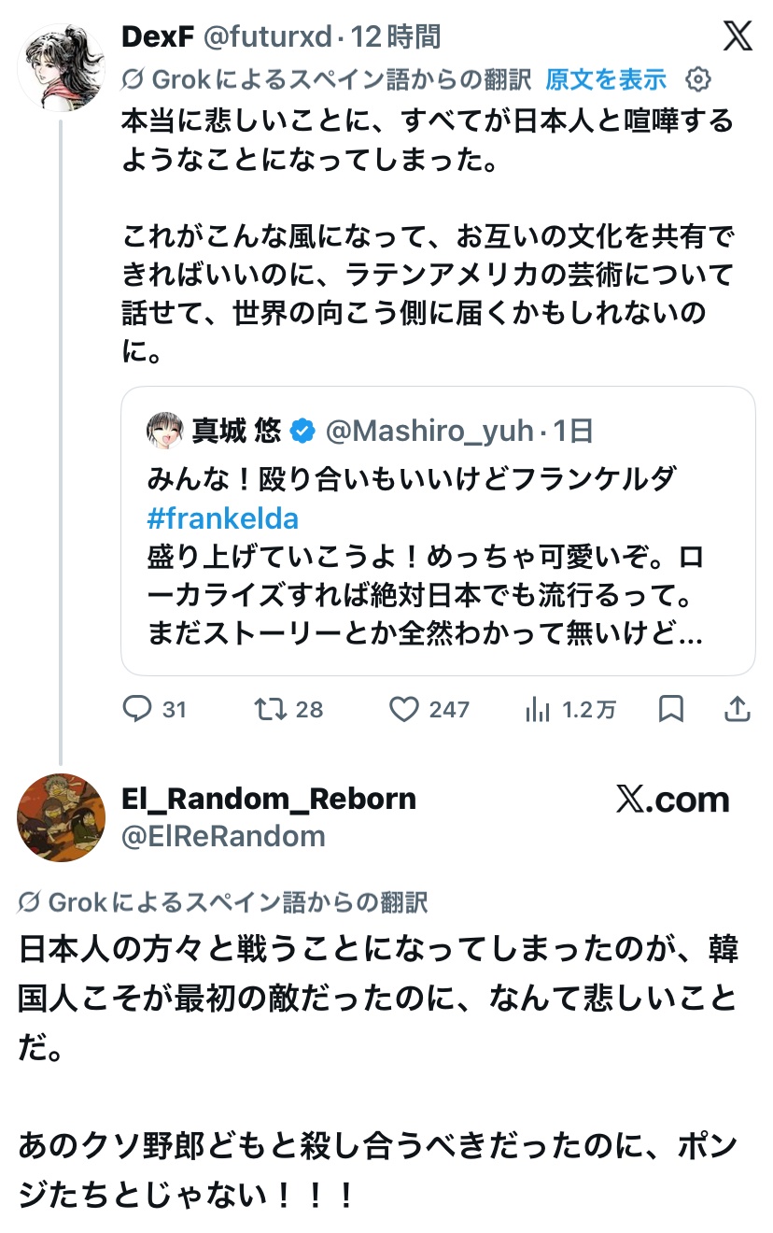Click the X logo at top right

coord(738,37)
